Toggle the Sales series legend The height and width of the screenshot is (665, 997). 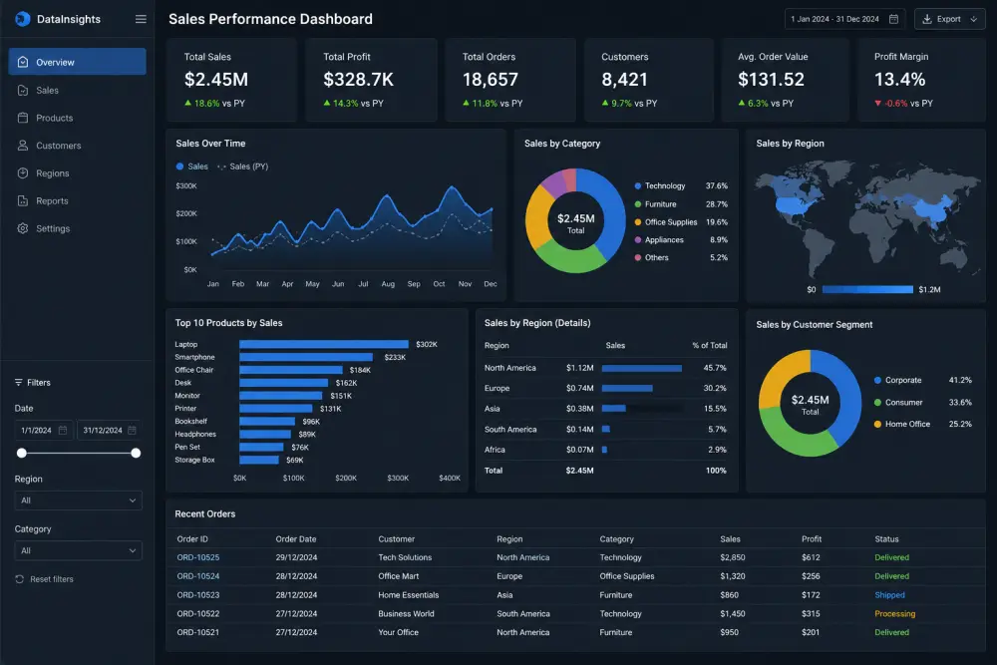tap(192, 166)
